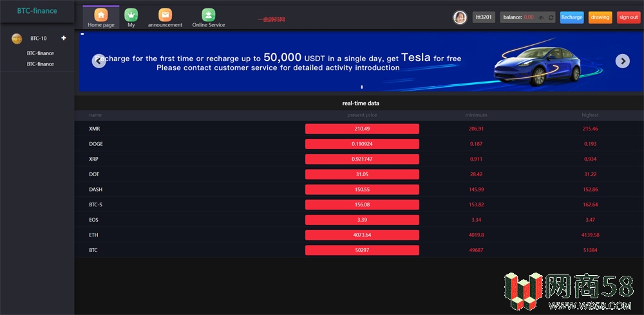This screenshot has height=315, width=644.
Task: Click BTC-S highest value 162.64
Action: pyautogui.click(x=590, y=204)
